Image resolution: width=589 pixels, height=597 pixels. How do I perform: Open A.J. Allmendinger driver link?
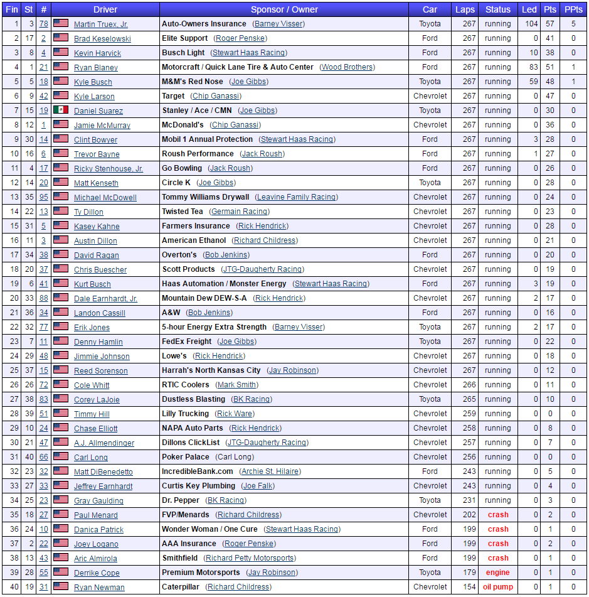click(x=104, y=443)
